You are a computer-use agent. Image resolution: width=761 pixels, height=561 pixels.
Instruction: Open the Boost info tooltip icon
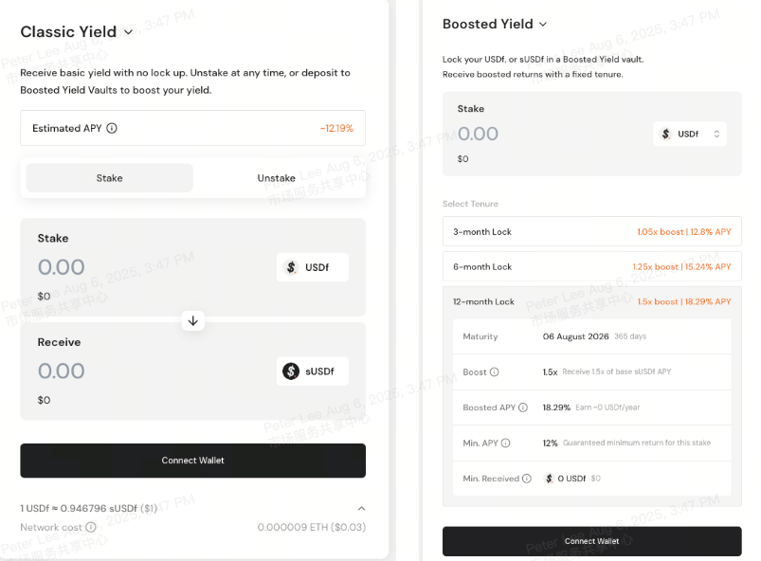[x=494, y=372]
